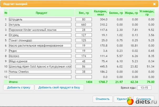Click the carbs value 51.34
Screen dimensions: 159x107
click(x=151, y=66)
